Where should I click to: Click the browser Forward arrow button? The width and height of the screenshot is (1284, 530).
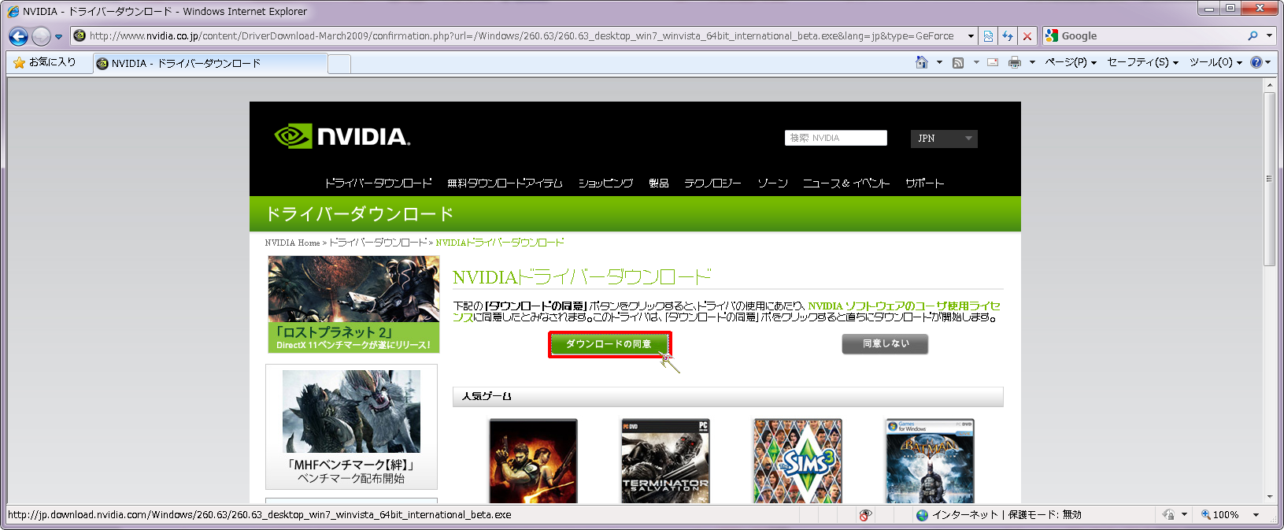click(x=41, y=36)
